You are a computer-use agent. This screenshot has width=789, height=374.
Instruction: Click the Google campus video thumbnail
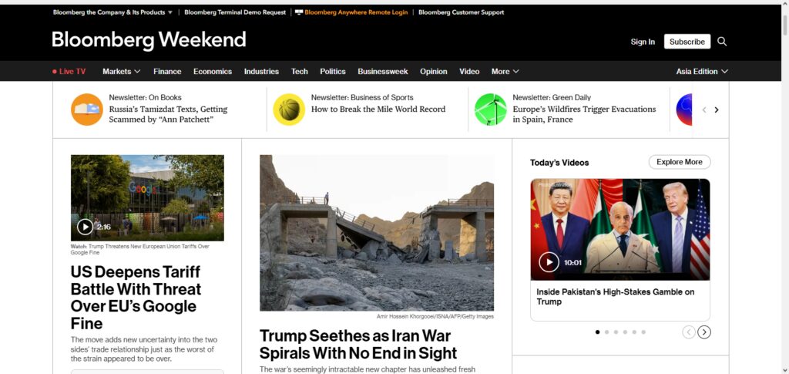point(147,198)
